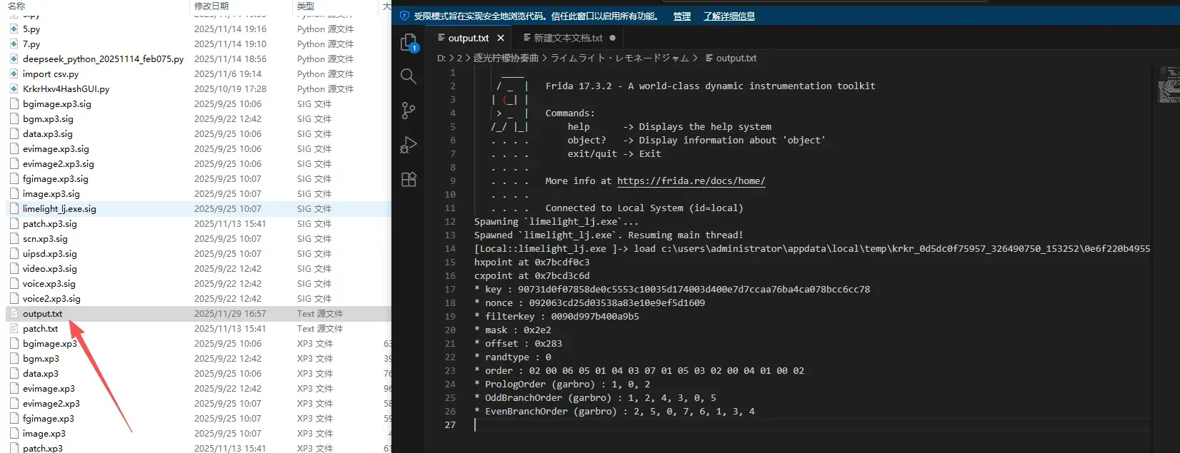This screenshot has width=1180, height=453.
Task: Open the 了解详细信息 link
Action: pos(729,16)
